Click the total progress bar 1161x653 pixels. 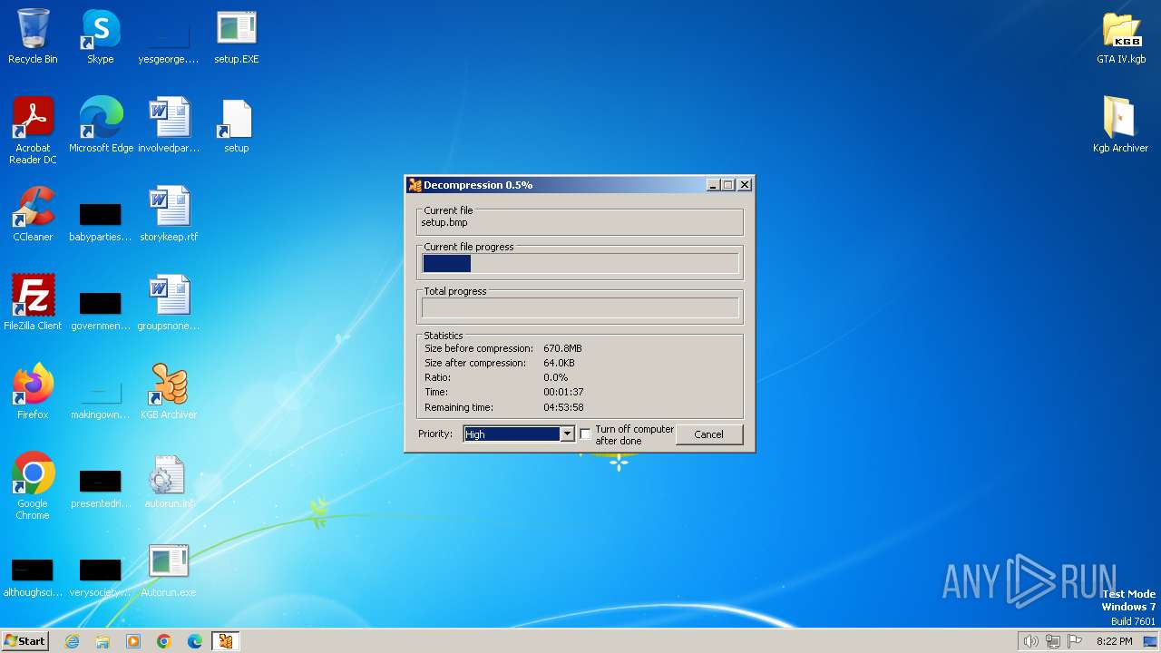click(x=580, y=307)
